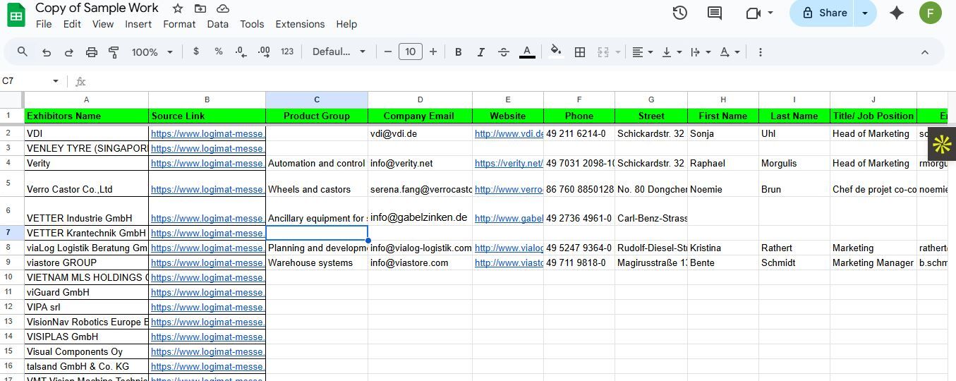Open the Gemini sparkle icon
Image resolution: width=956 pixels, height=381 pixels.
tap(897, 13)
